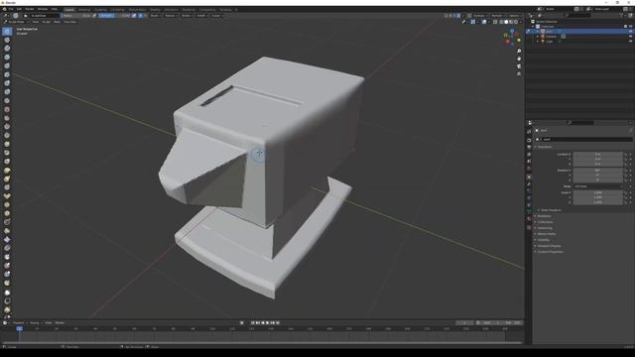635x357 pixels.
Task: Select the Clay brush
Action: [7, 49]
